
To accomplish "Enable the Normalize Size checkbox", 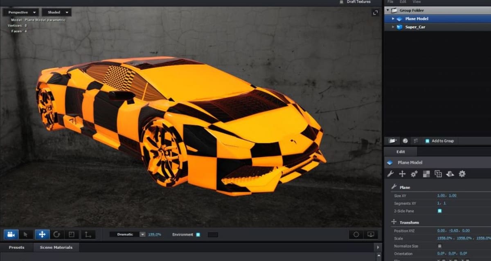I will pyautogui.click(x=440, y=246).
